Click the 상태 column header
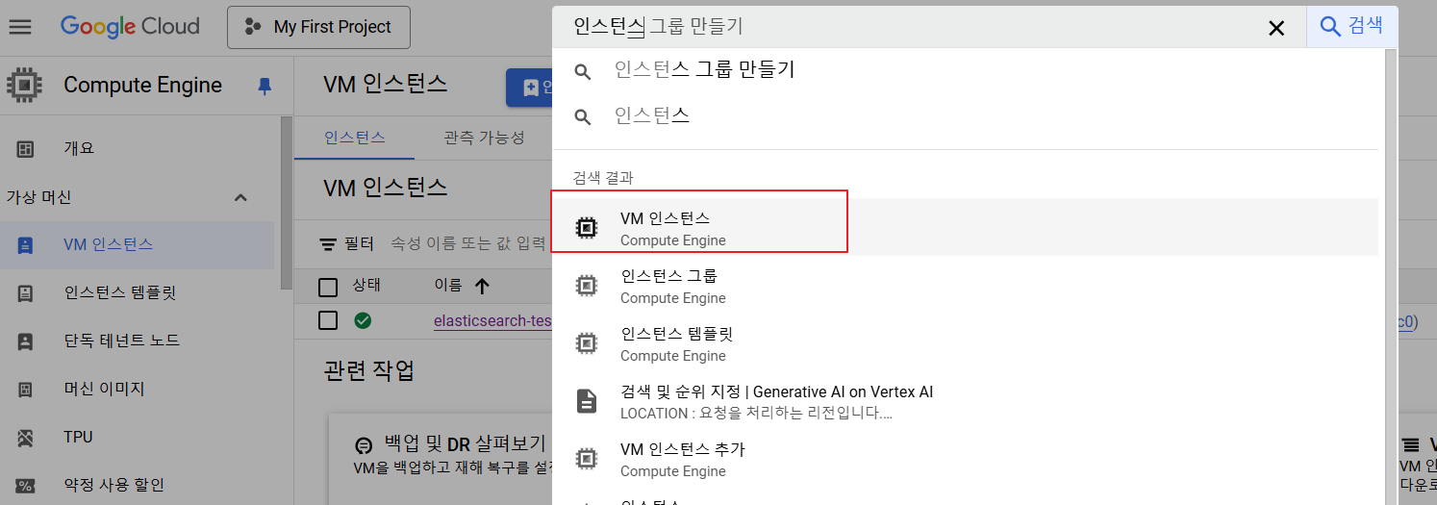The width and height of the screenshot is (1437, 505). (x=366, y=286)
